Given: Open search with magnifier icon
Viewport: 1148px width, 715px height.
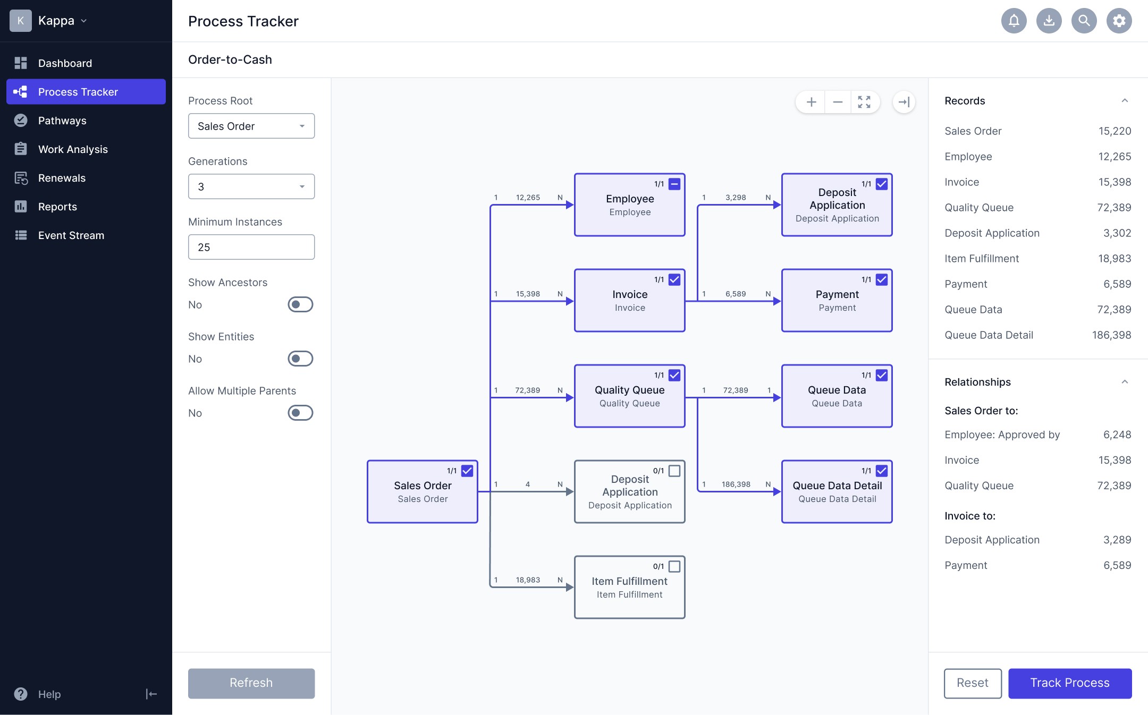Looking at the screenshot, I should click(1084, 21).
